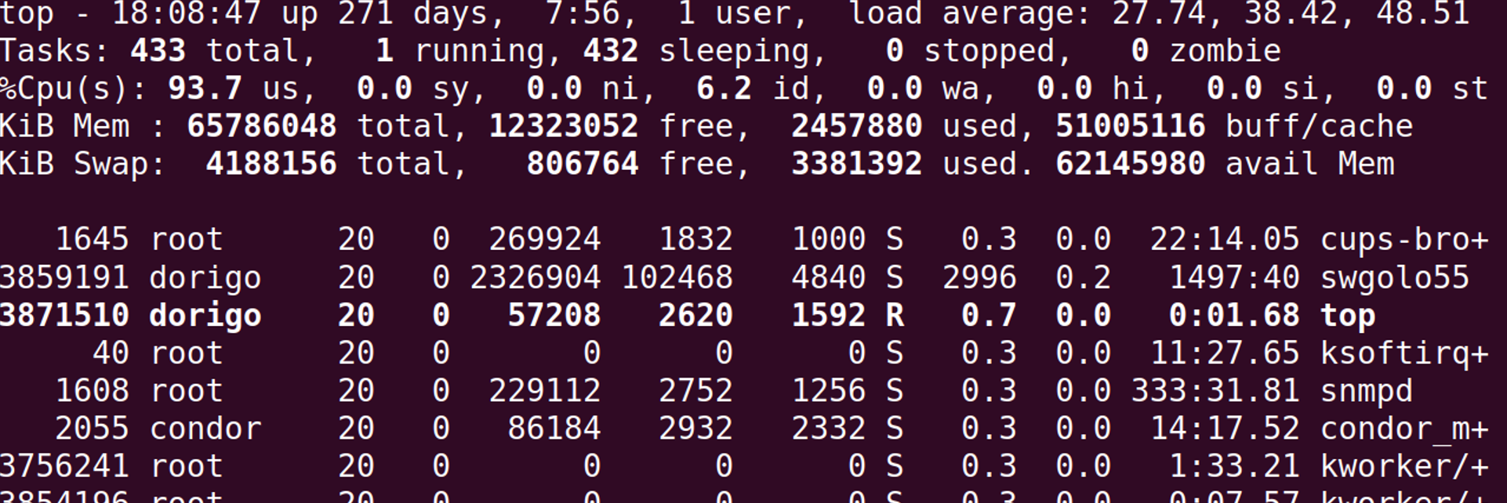
Task: Select the bold top command name
Action: [x=1347, y=316]
